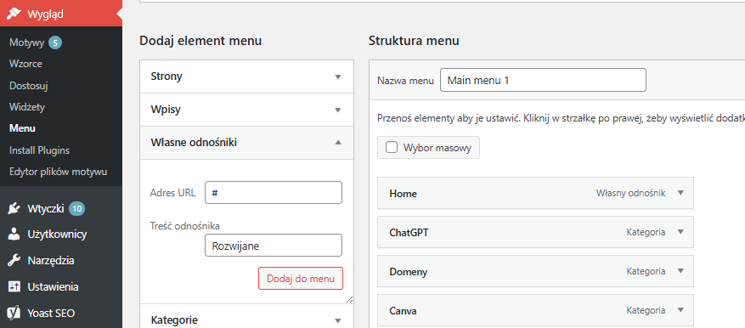Toggle the Wybor masowy checkbox

click(392, 147)
